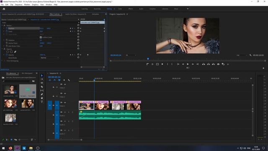This screenshot has height=151, width=268.
Task: Click the Mark In button in Program monitor
Action: click(167, 64)
